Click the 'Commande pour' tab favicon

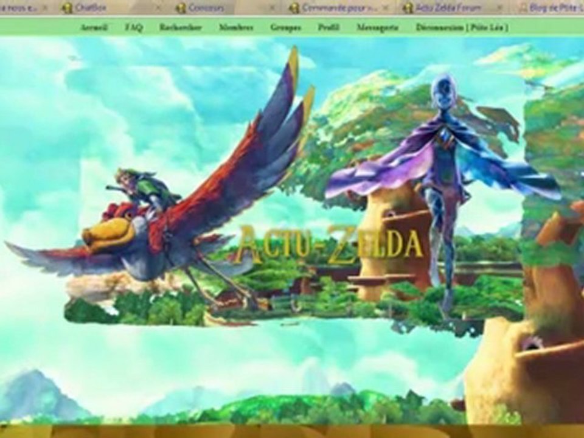(x=294, y=8)
